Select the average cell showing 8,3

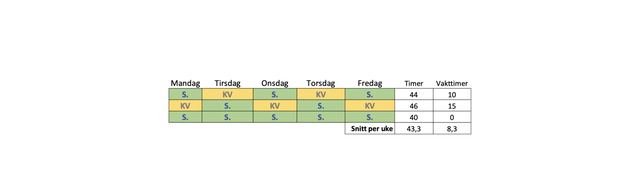point(452,129)
